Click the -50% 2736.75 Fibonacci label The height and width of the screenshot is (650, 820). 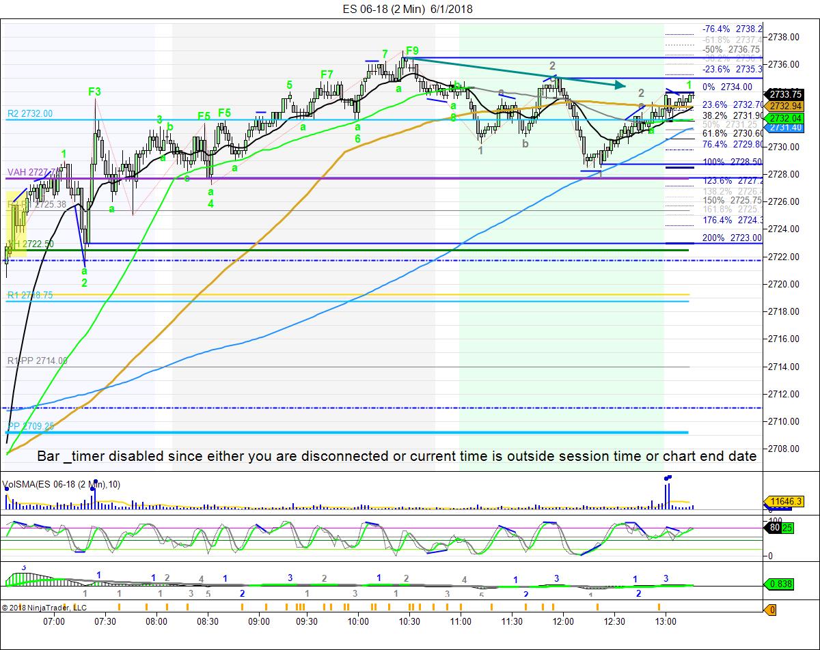[x=732, y=50]
